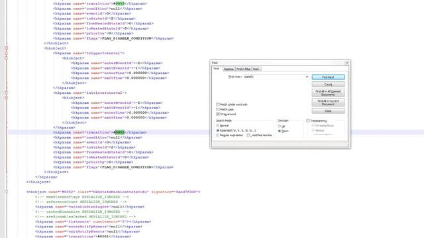Close the Find dialog with the X
The width and height of the screenshot is (424, 238).
346,63
